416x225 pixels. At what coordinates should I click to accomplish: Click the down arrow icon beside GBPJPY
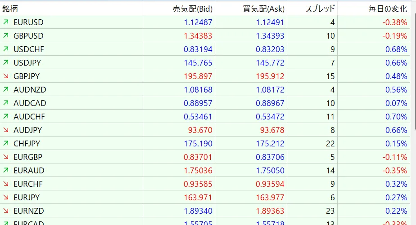point(6,76)
